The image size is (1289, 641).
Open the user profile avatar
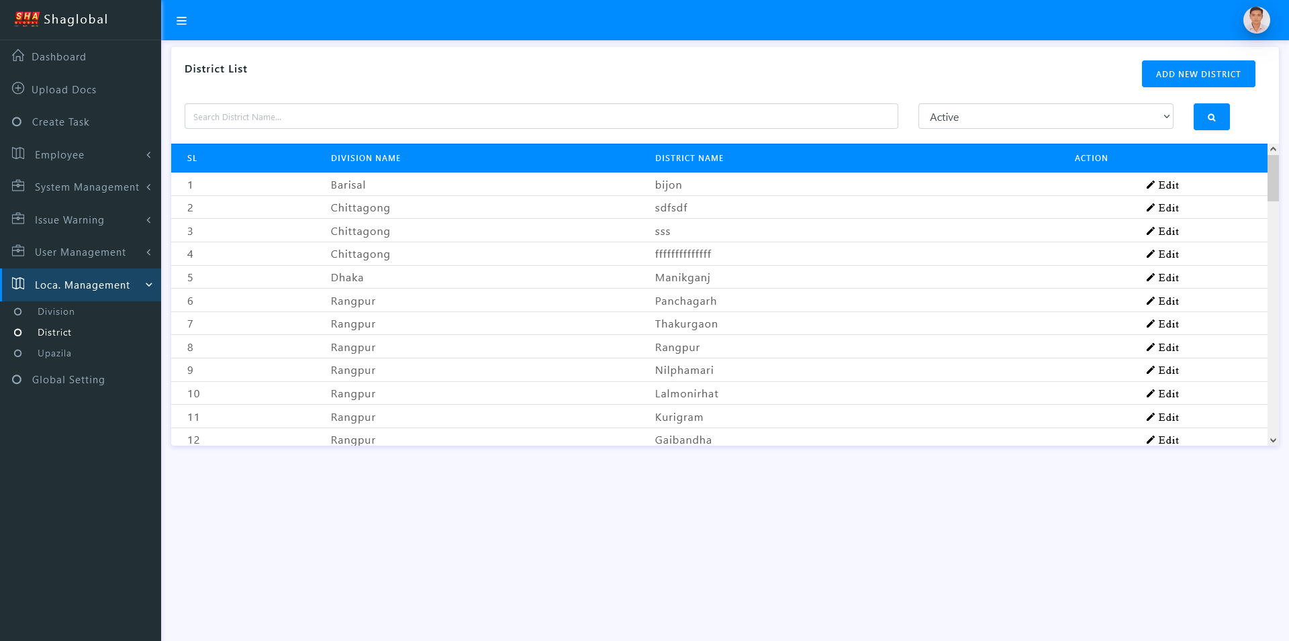1256,20
